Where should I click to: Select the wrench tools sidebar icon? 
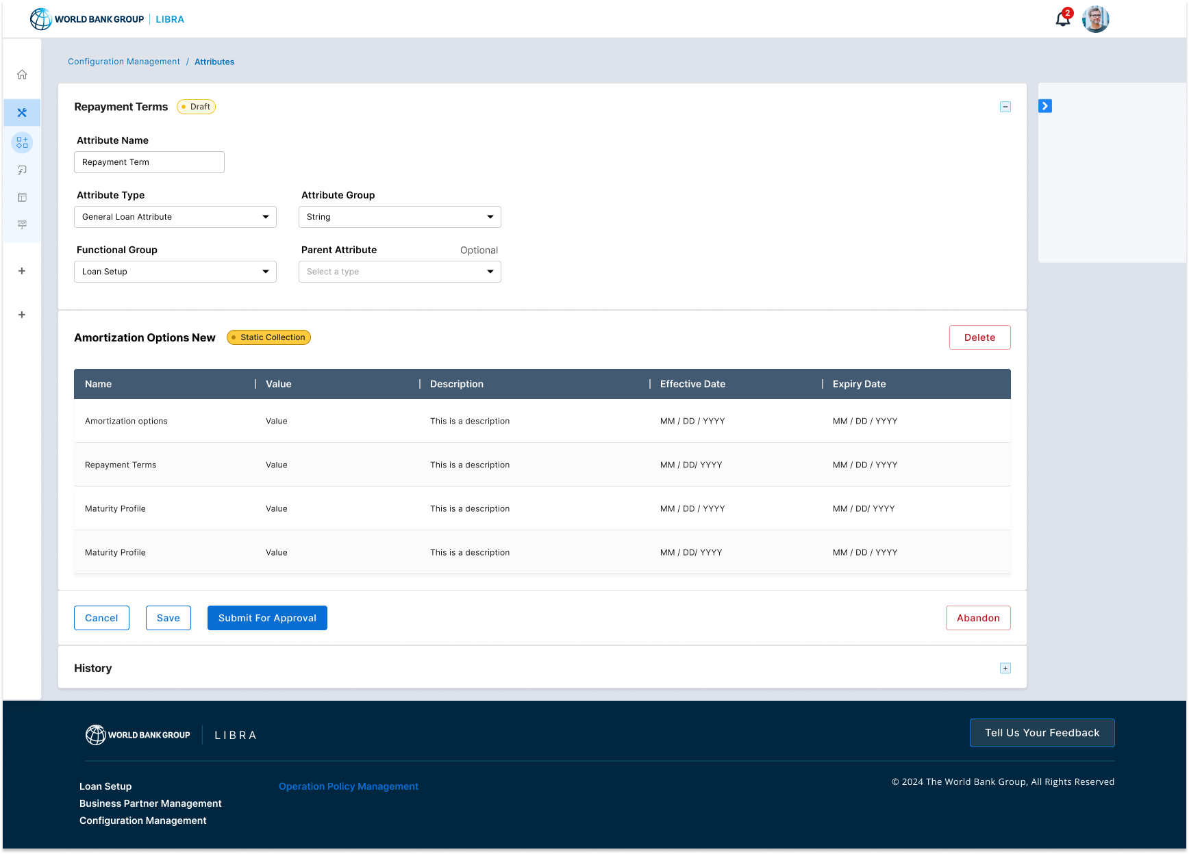tap(22, 113)
